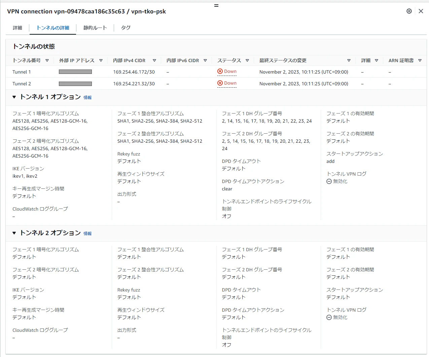Switch to the 詳細 tab

17,28
